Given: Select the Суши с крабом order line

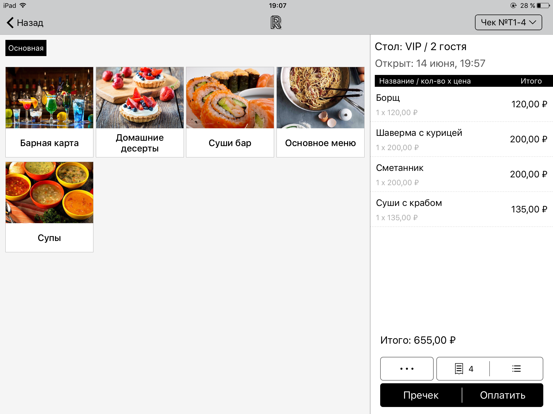Looking at the screenshot, I should point(461,210).
